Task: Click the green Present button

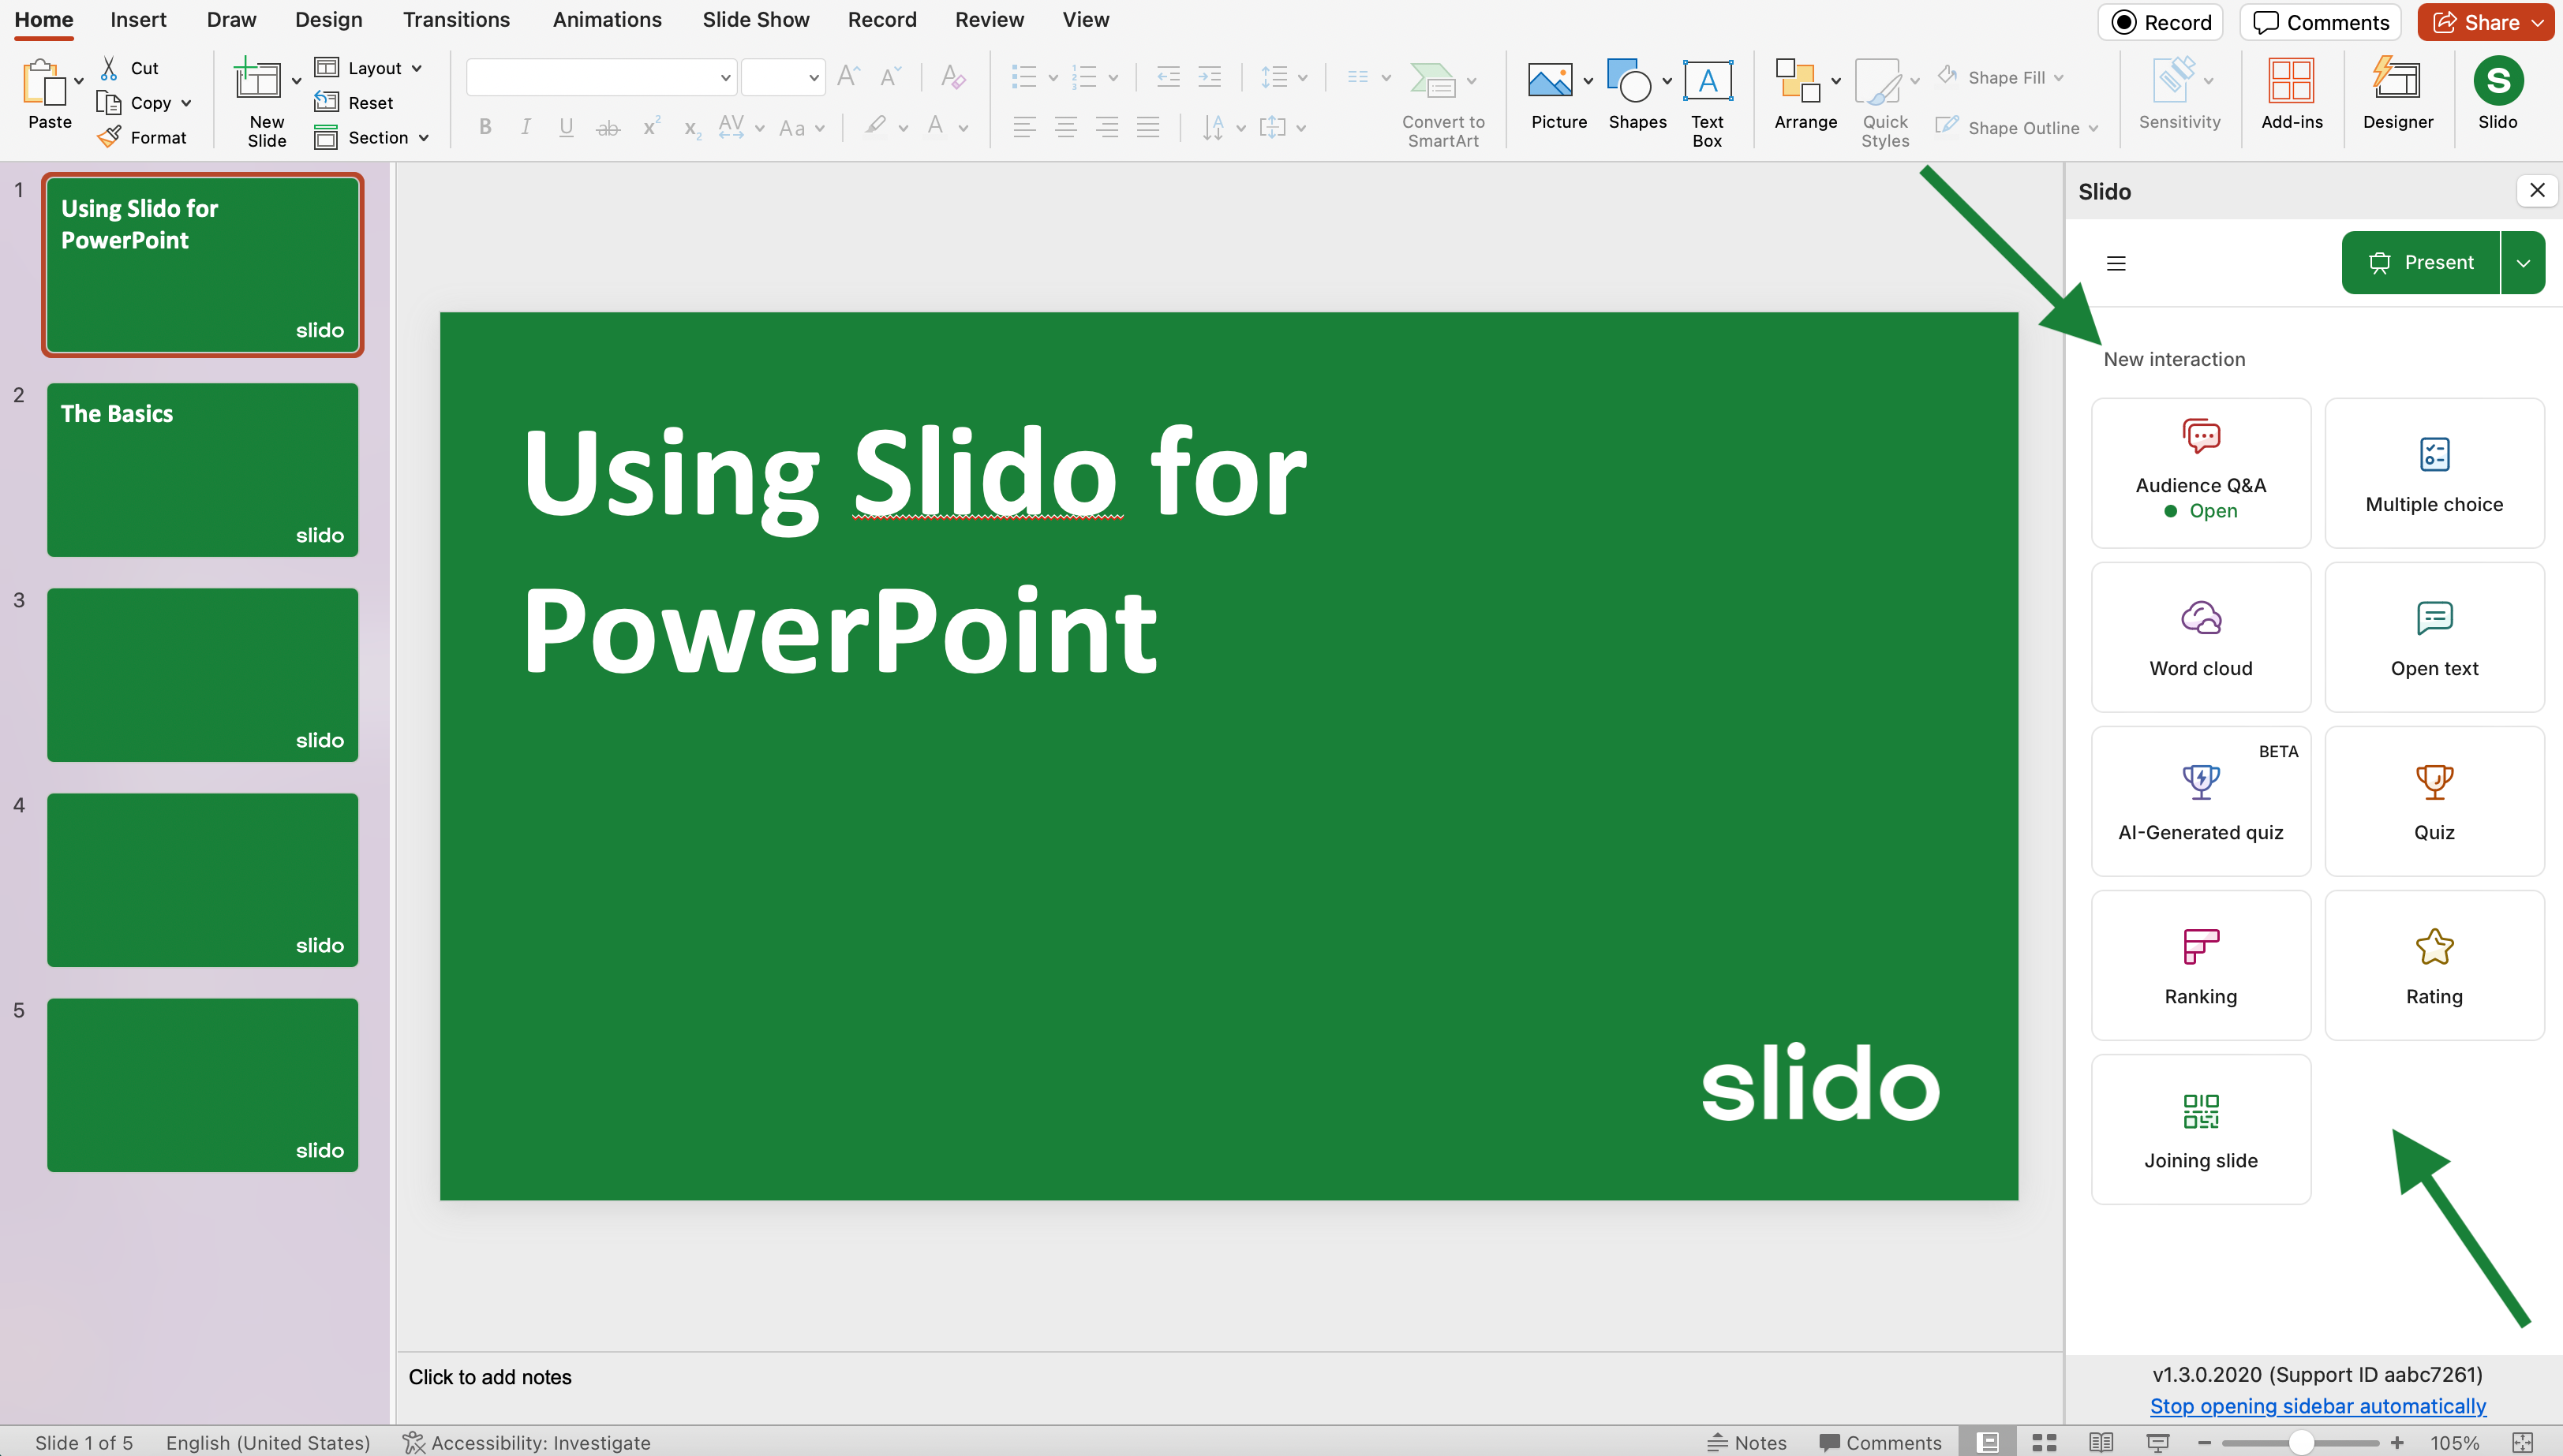Action: [2420, 263]
